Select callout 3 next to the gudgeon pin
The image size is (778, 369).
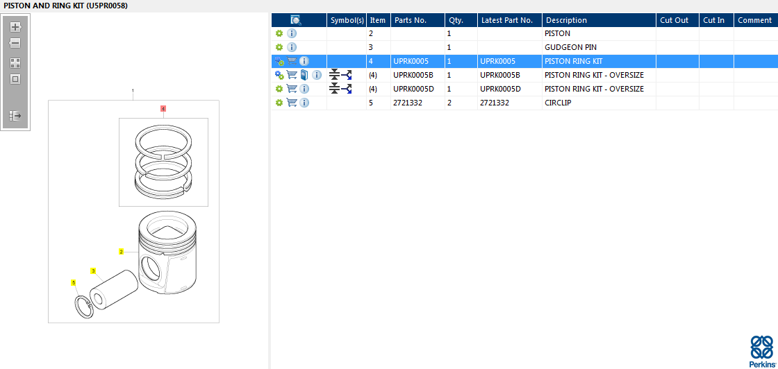point(93,271)
